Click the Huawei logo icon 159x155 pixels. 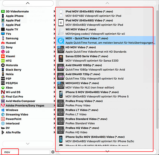pos(3,43)
